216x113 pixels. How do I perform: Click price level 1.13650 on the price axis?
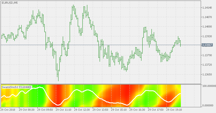[x=207, y=75]
